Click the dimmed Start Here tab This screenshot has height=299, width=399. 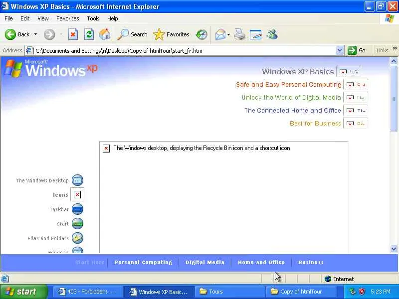90,263
